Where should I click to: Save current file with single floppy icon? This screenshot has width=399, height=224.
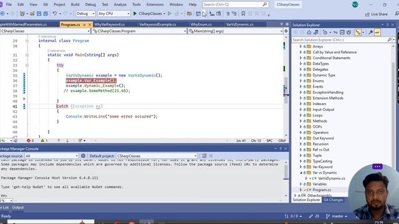[x=39, y=14]
